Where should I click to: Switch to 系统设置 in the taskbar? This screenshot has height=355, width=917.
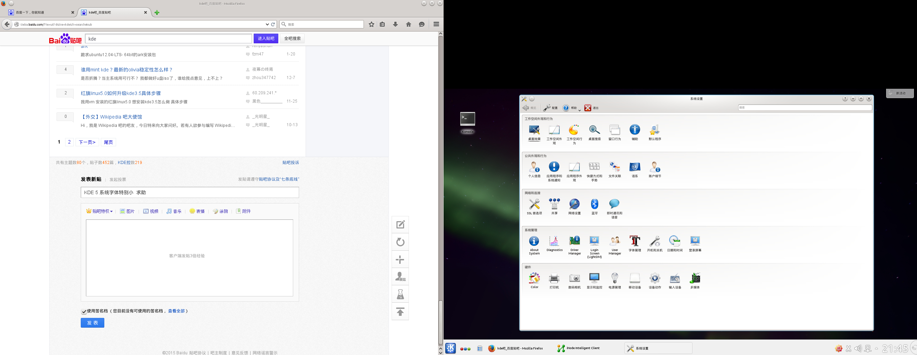658,348
